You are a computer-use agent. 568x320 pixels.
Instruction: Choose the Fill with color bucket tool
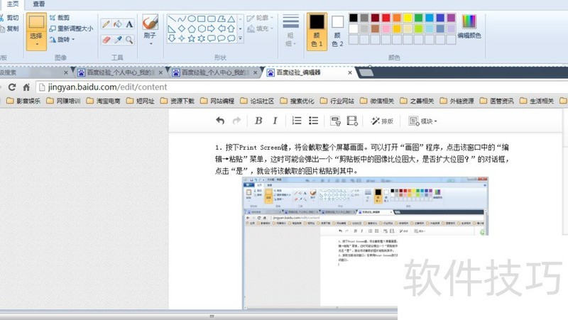click(x=118, y=23)
